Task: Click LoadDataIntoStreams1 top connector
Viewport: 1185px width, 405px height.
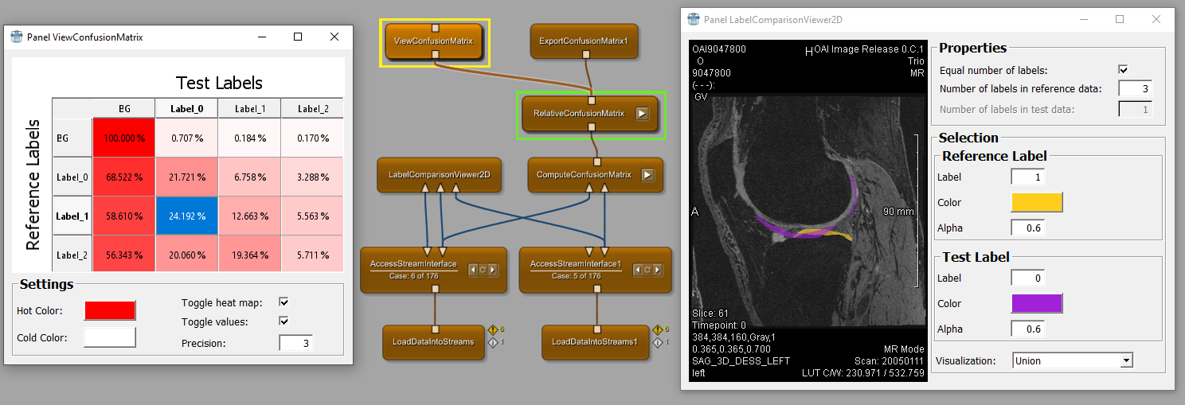Action: click(596, 329)
